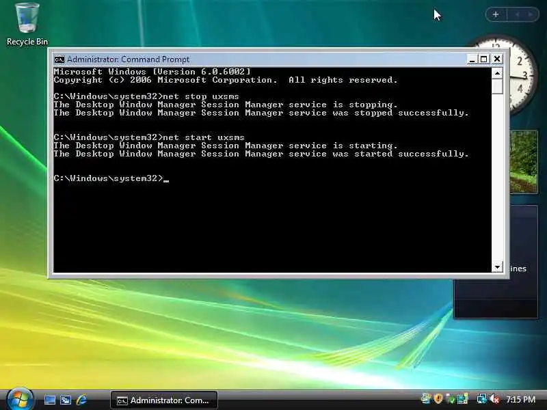Click the security shield alert tray icon

tap(438, 398)
